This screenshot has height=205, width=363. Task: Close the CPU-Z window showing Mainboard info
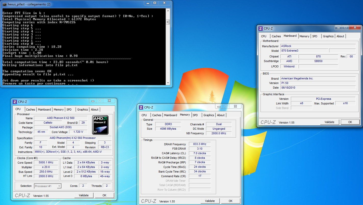tap(355, 27)
